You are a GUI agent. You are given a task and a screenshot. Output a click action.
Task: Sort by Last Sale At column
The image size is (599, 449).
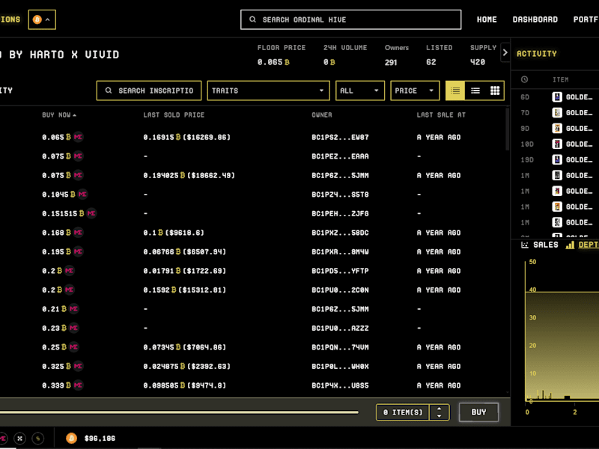click(x=441, y=115)
